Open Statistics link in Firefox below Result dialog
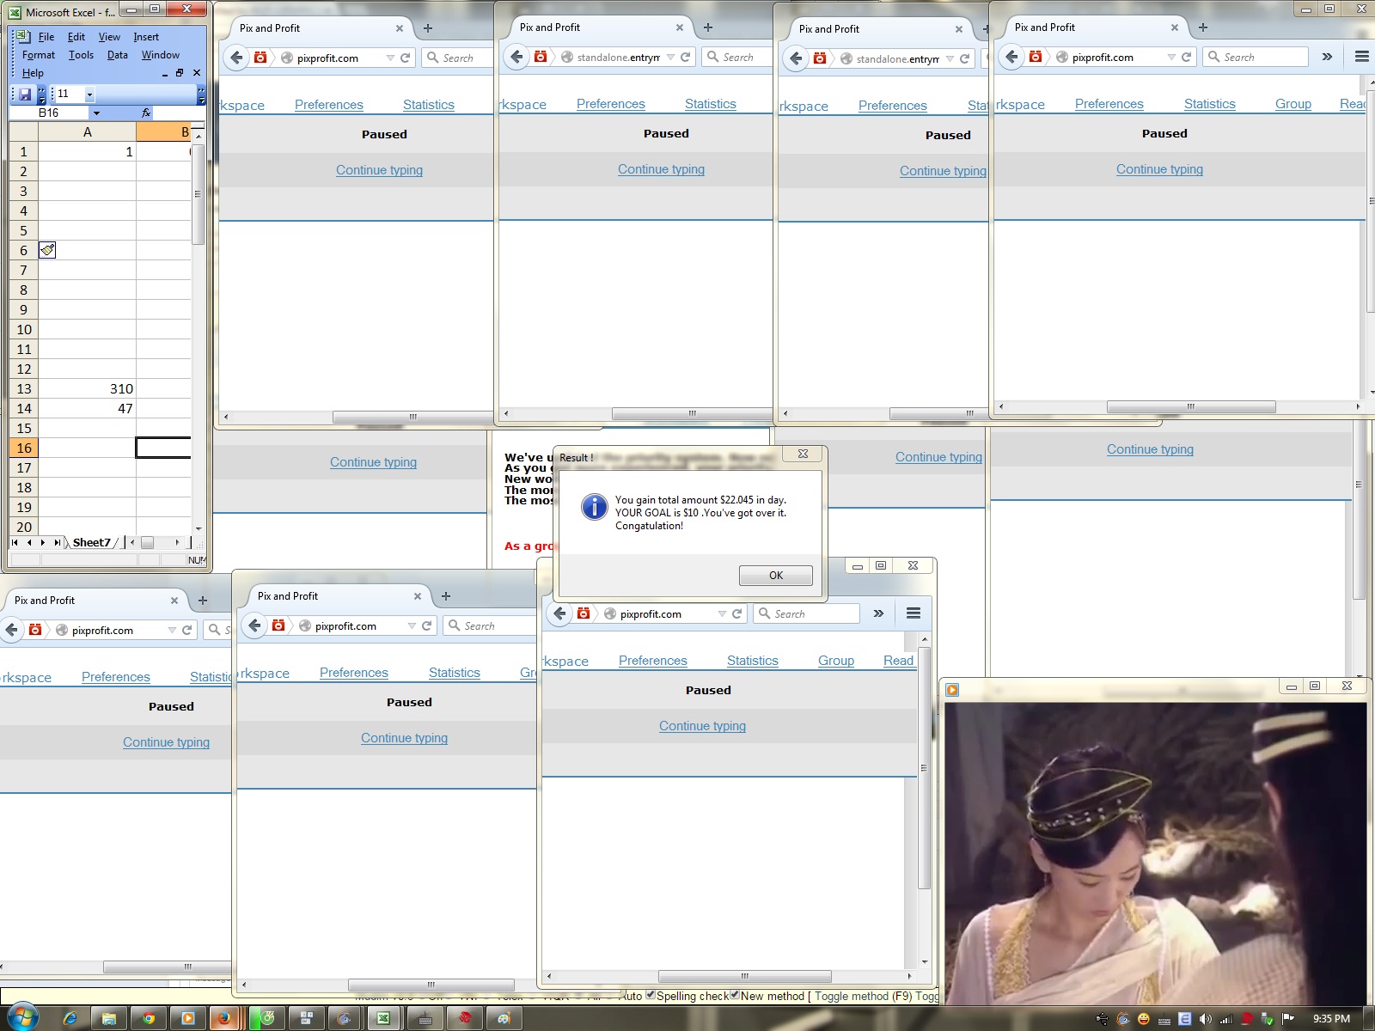The image size is (1375, 1031). (x=753, y=661)
